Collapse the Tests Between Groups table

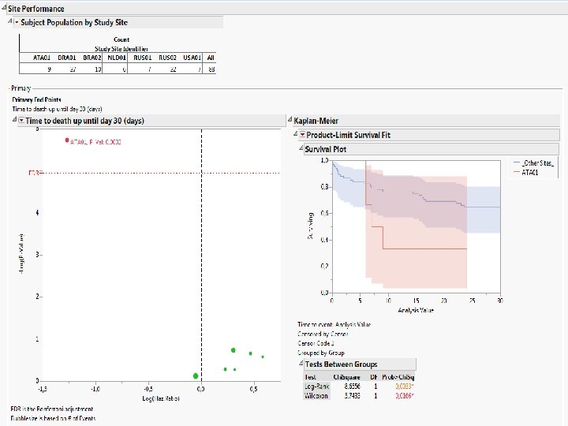(301, 363)
